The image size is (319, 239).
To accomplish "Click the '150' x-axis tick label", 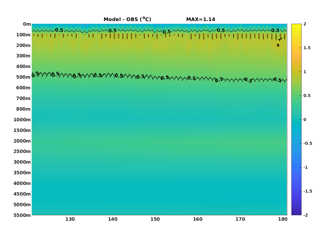I will click(155, 219).
